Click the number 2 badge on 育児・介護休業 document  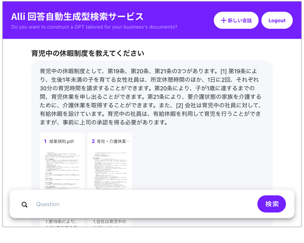coord(94,141)
